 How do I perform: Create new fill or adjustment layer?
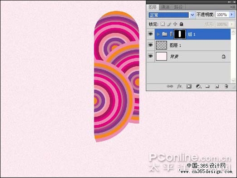coord(198,86)
